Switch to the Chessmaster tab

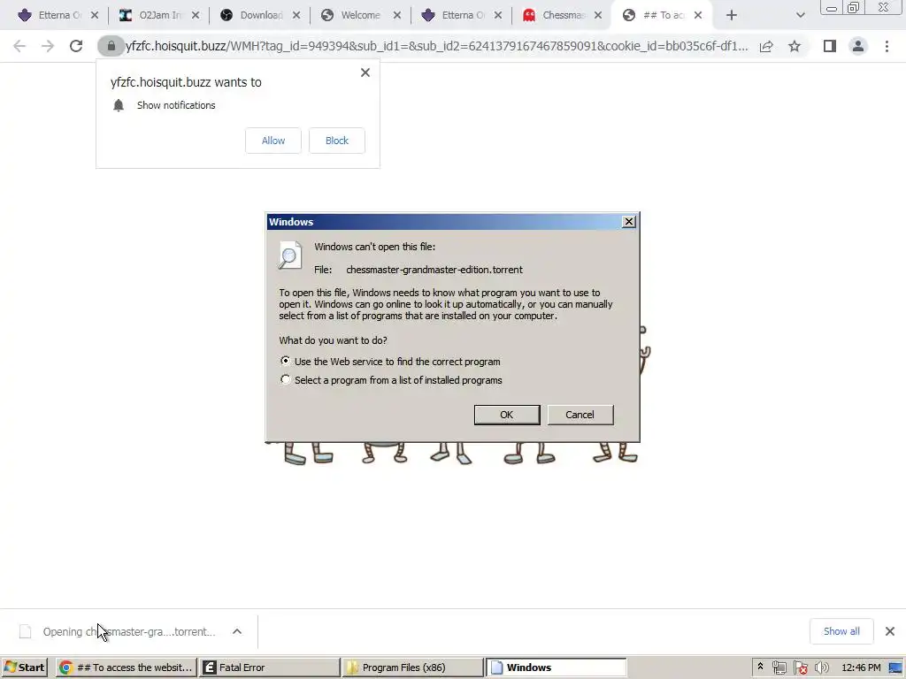tap(555, 16)
